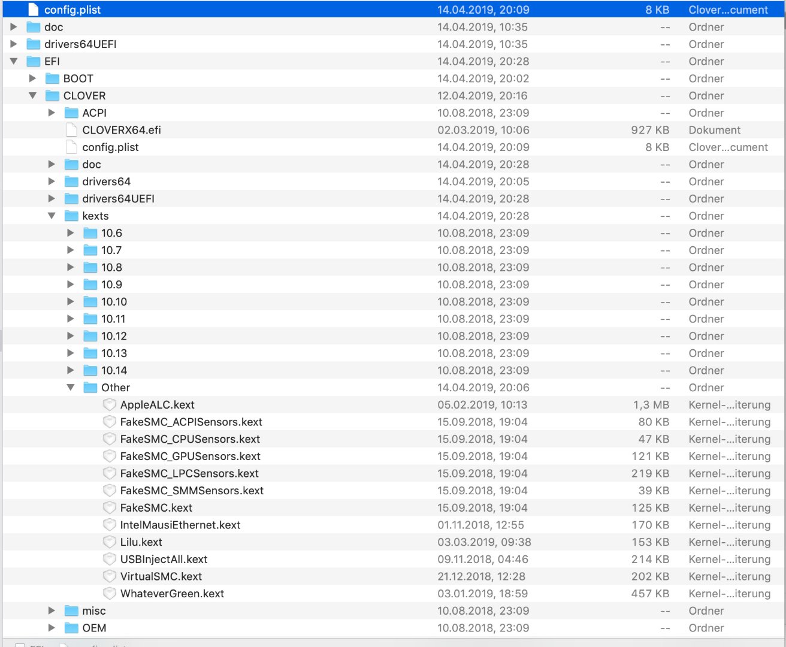This screenshot has height=647, width=786.
Task: Click the Dokument type of CLOVERX64.efi
Action: 715,130
